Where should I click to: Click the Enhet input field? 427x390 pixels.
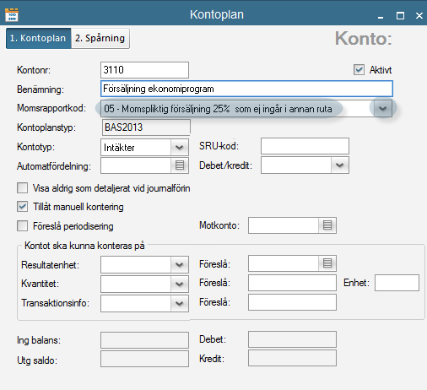click(397, 283)
